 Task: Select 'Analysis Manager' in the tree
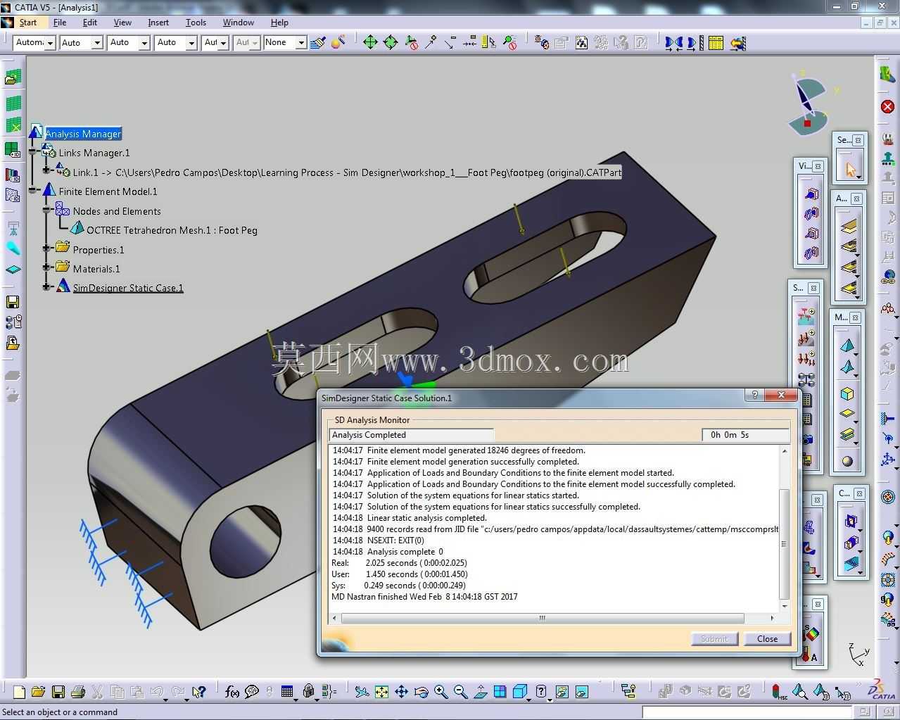[83, 134]
